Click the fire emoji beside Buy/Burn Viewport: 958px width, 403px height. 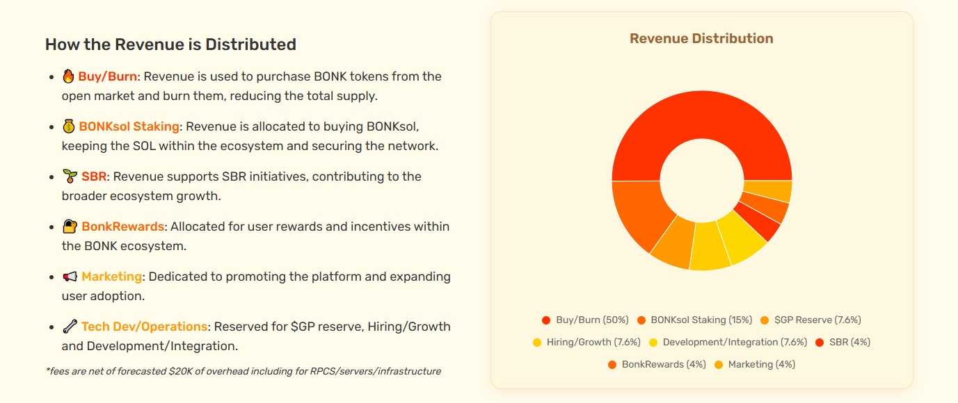[68, 76]
